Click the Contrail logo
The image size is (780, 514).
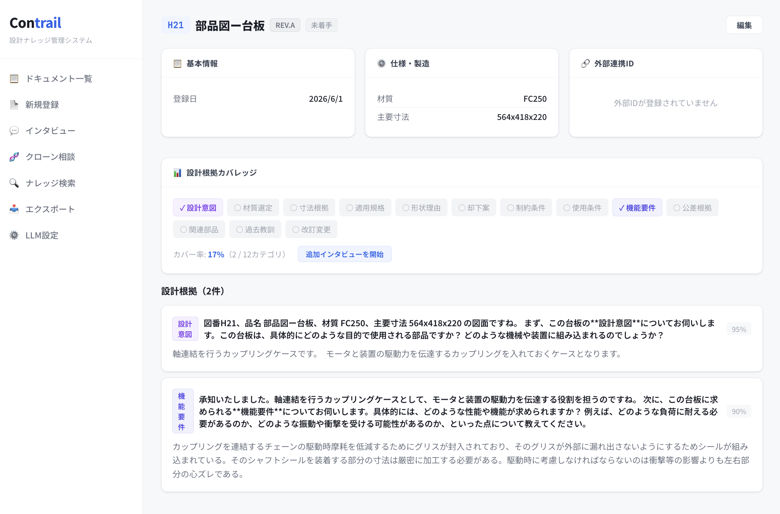click(x=35, y=23)
